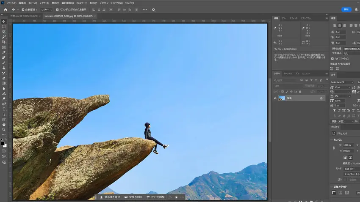Switch to the チャンネル tab
The image size is (360, 202).
[x=288, y=74]
